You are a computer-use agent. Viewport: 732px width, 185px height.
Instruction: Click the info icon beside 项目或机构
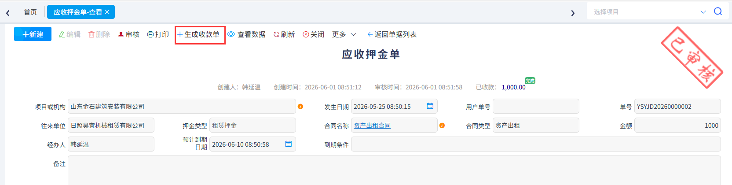pos(300,107)
